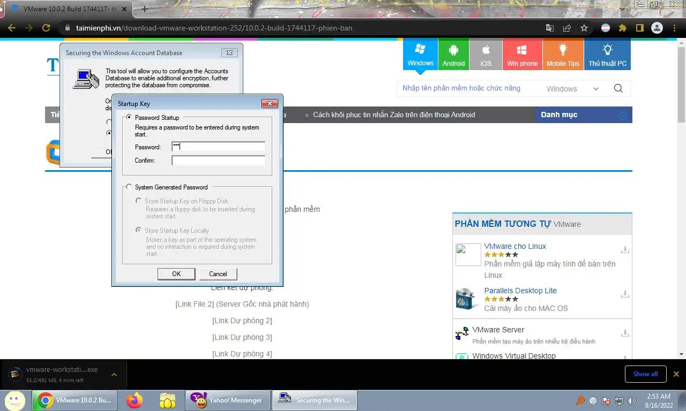Viewport: 686px width, 411px height.
Task: Open [Link File 2] server download link
Action: [x=242, y=304]
